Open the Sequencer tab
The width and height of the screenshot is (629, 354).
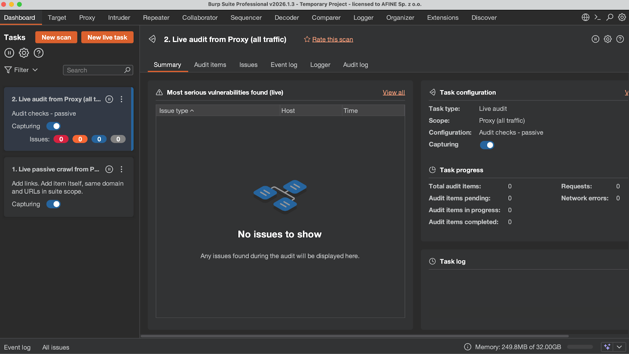point(246,18)
